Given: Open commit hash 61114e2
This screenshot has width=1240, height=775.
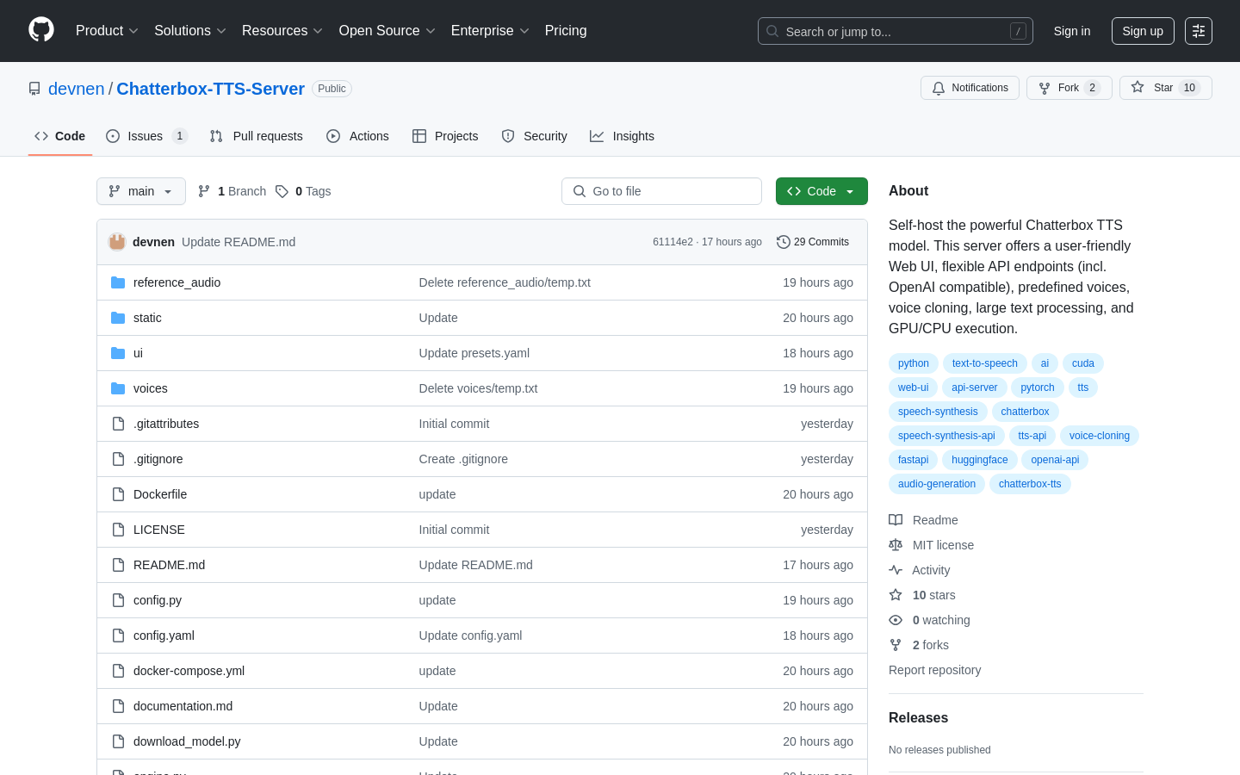Looking at the screenshot, I should click(x=673, y=242).
